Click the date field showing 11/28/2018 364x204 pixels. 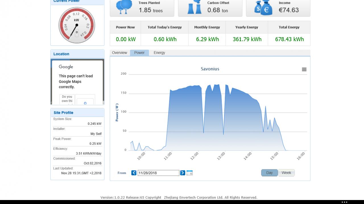[x=158, y=173]
